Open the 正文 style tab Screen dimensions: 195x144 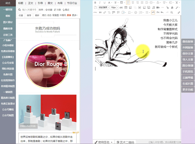pyautogui.click(x=30, y=3)
